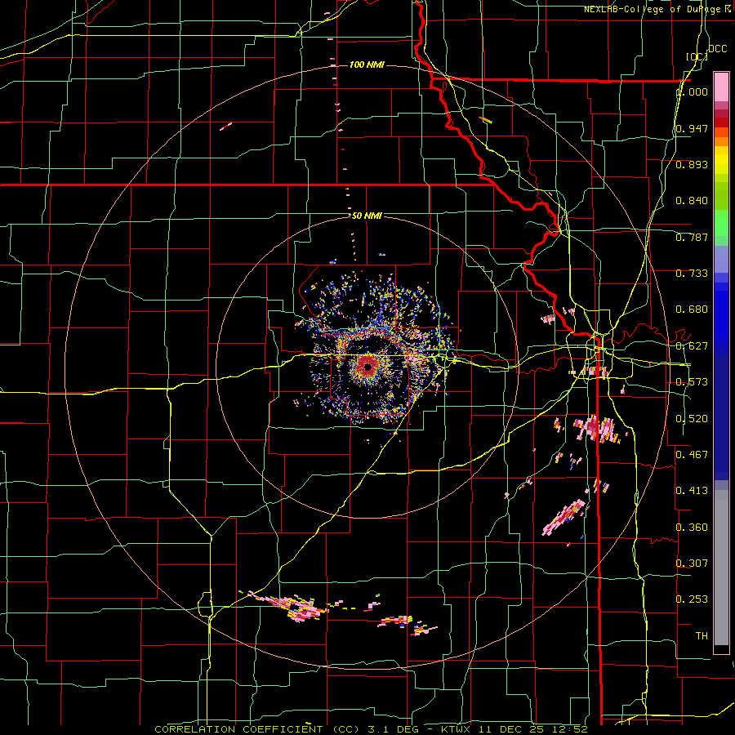Image resolution: width=735 pixels, height=735 pixels.
Task: Click the 0.360 legend value
Action: 692,528
